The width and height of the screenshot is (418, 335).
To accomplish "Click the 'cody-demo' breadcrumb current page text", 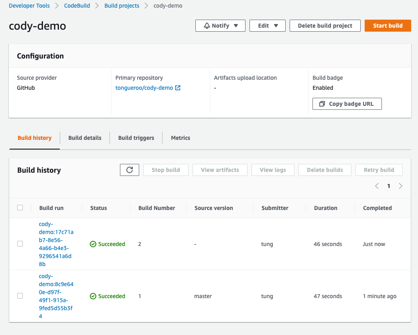I will [x=168, y=6].
